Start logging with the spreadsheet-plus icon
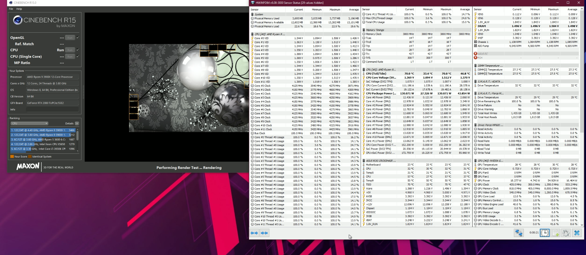This screenshot has height=255, width=586. (x=555, y=233)
